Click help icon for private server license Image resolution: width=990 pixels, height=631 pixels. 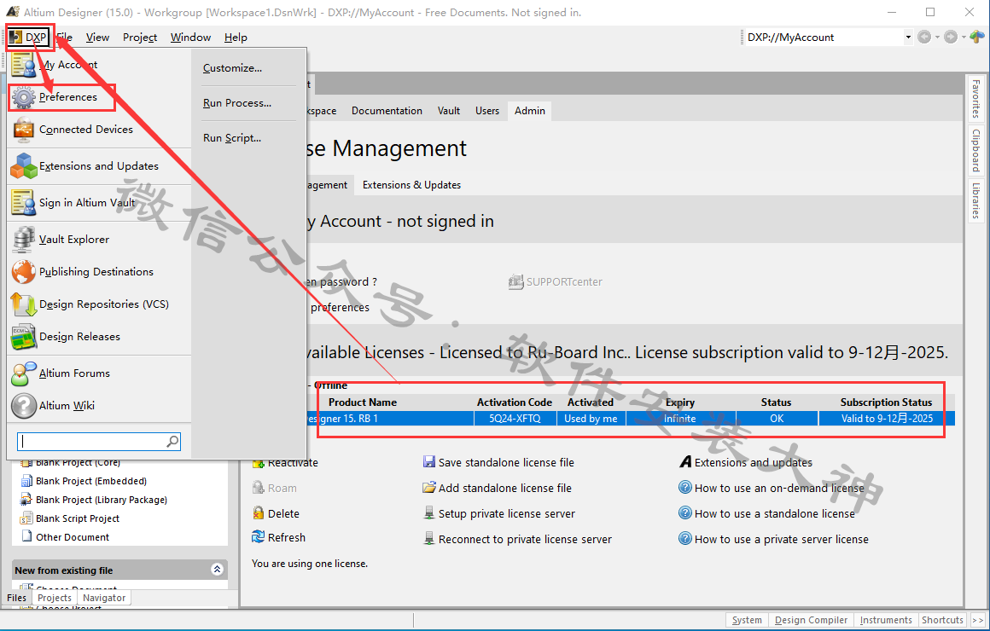(x=685, y=538)
